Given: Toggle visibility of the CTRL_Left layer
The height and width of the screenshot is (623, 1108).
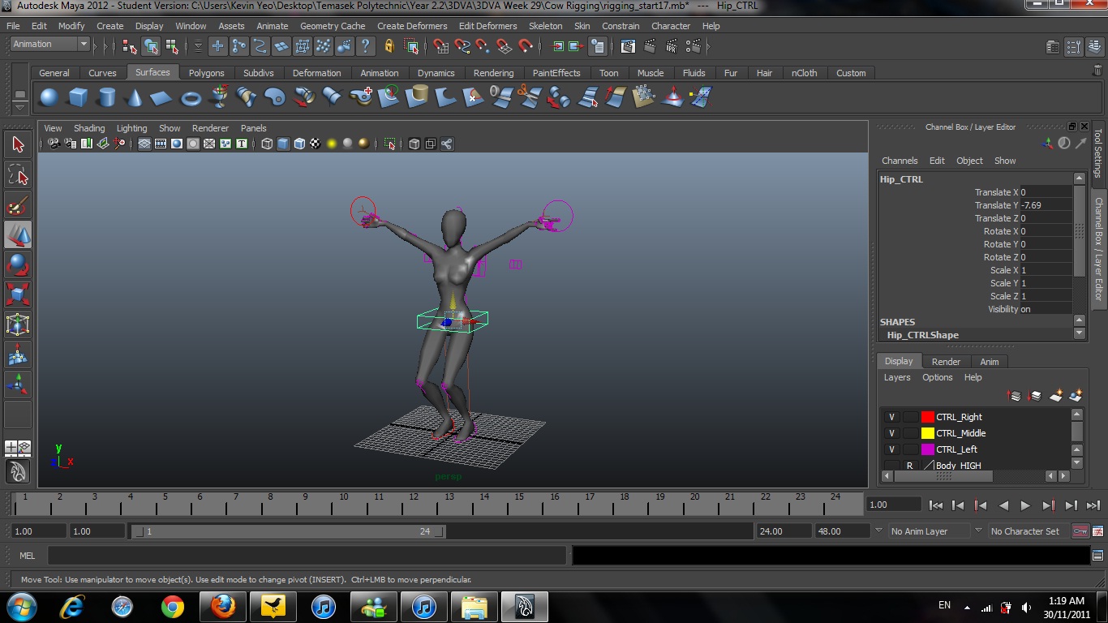Looking at the screenshot, I should point(891,449).
